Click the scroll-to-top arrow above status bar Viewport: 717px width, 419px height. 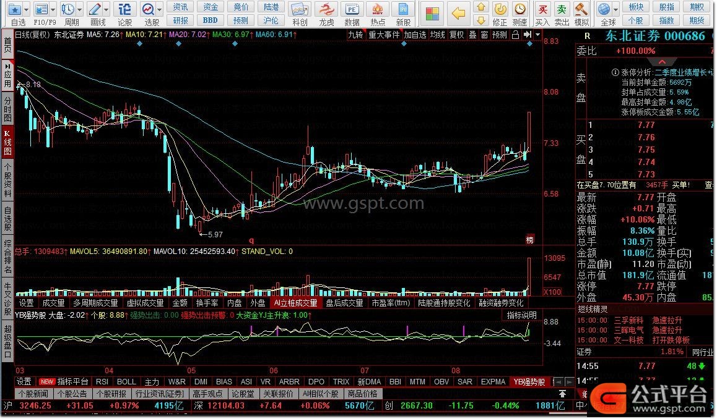click(562, 394)
